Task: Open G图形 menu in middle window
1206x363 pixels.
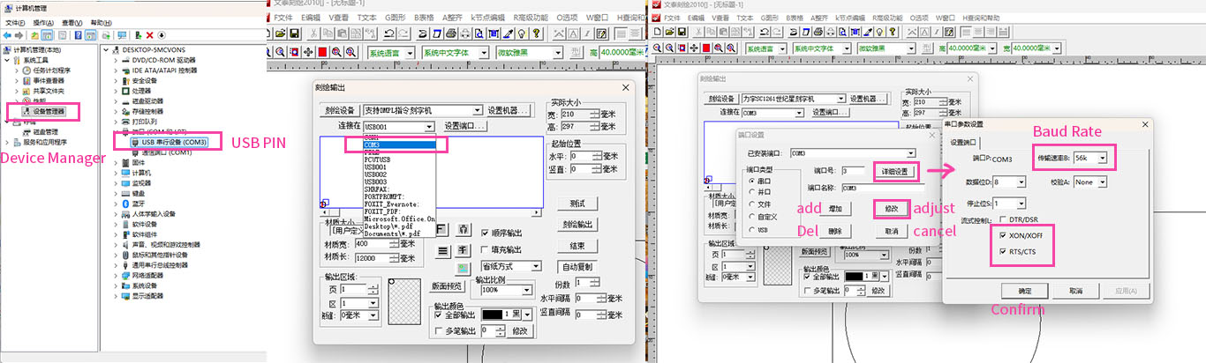Action: tap(396, 17)
